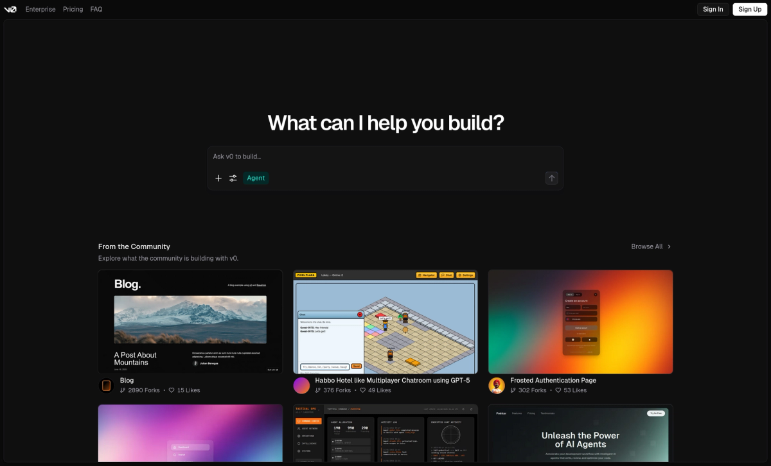Click the send arrow button
The image size is (771, 466).
click(551, 178)
